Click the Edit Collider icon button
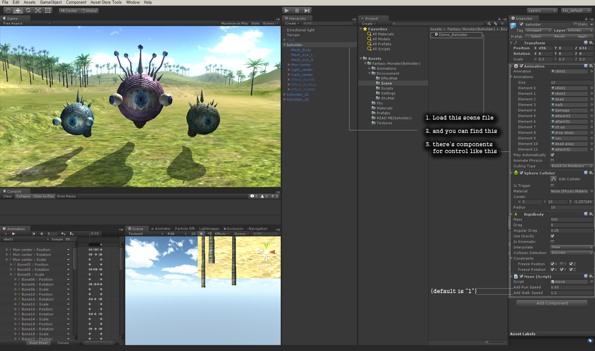Viewport: 595px width, 351px height. [553, 179]
